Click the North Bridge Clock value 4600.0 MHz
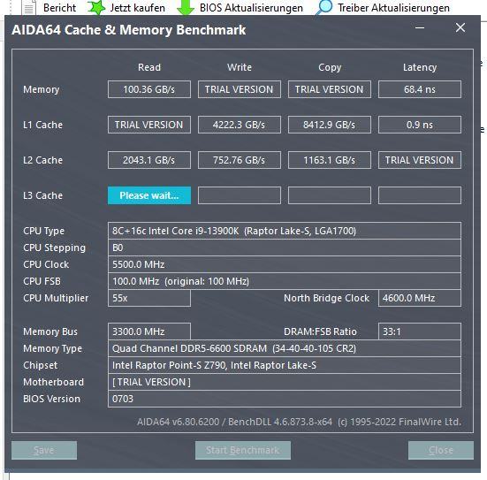The image size is (487, 480). [420, 298]
